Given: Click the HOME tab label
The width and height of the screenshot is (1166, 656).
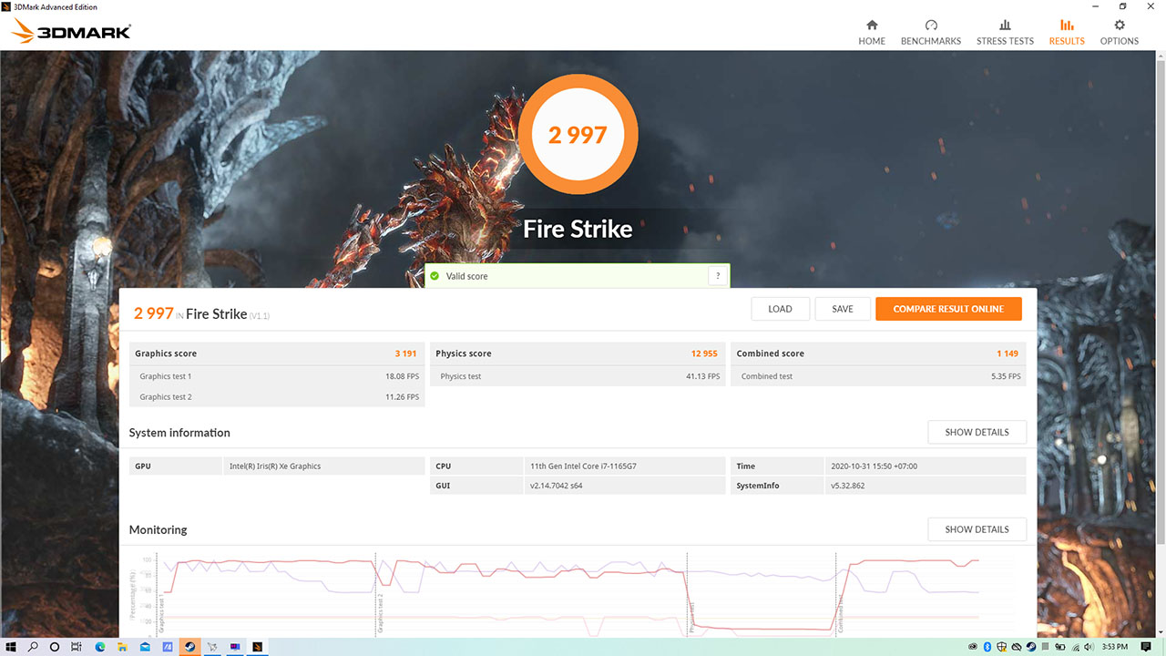Looking at the screenshot, I should [x=872, y=41].
